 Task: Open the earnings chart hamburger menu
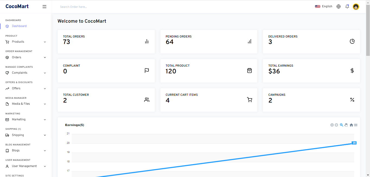pos(356,125)
